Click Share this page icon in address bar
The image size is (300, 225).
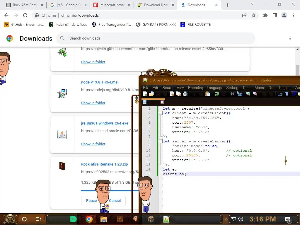pos(244,15)
